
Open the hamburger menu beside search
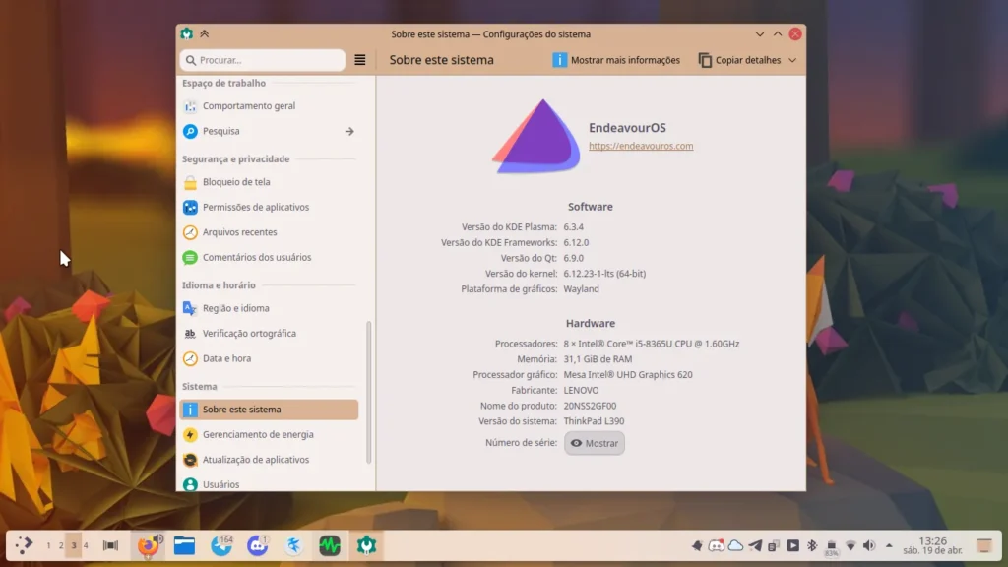point(360,60)
